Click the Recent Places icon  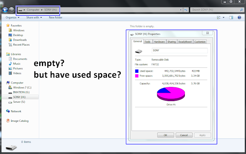pos(10,44)
